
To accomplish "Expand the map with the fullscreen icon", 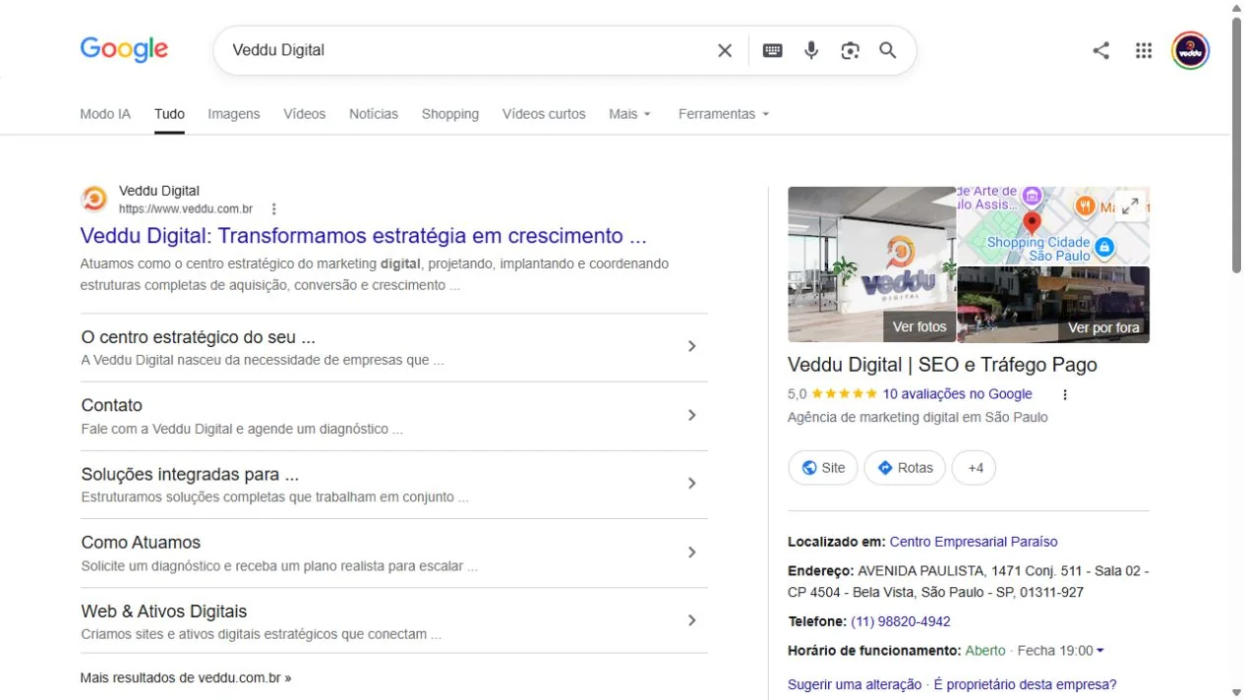I will 1131,205.
